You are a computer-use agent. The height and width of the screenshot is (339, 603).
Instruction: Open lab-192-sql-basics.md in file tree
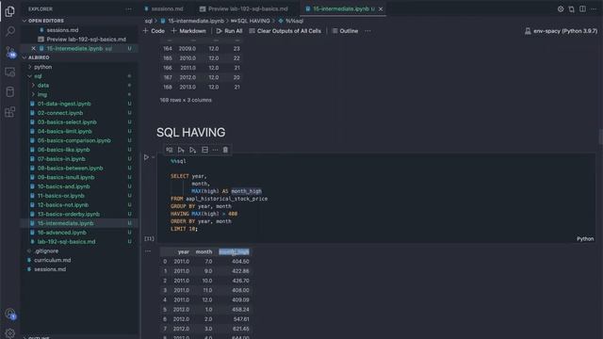[66, 242]
